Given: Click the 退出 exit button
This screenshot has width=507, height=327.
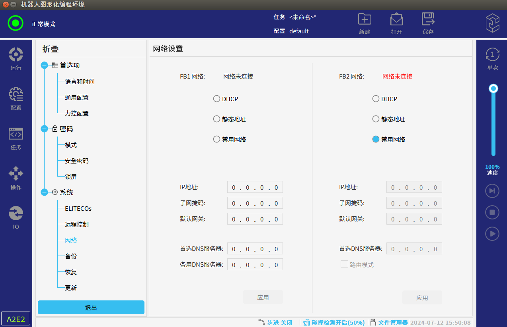Looking at the screenshot, I should click(x=91, y=308).
